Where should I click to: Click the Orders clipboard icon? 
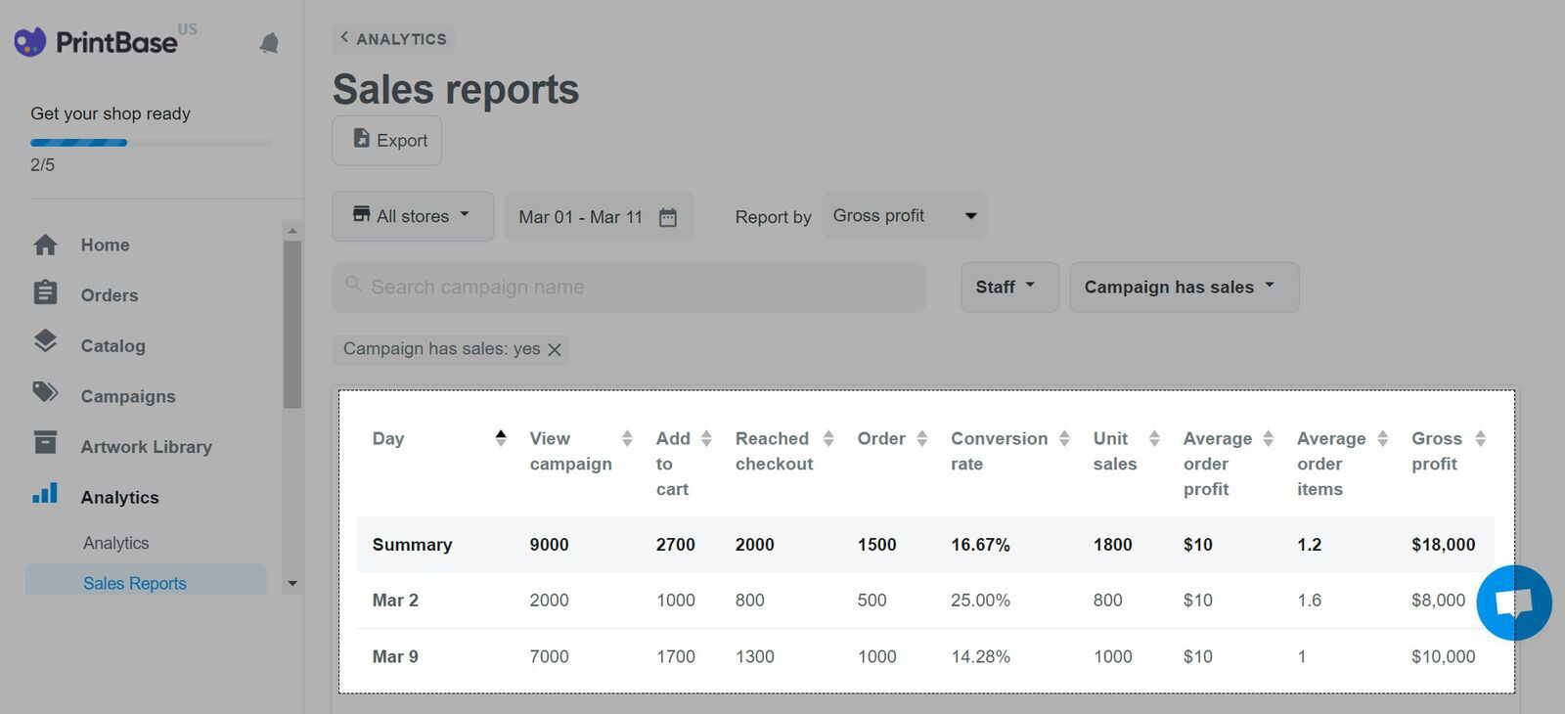pyautogui.click(x=45, y=292)
